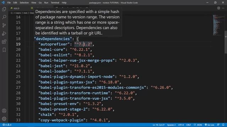Click "babel-plugin-transform-vue-jsx" key
This screenshot has width=227, height=127.
pyautogui.click(x=74, y=98)
